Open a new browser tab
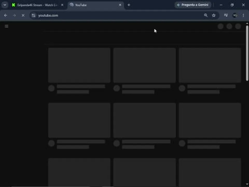The width and height of the screenshot is (249, 187). tap(129, 5)
